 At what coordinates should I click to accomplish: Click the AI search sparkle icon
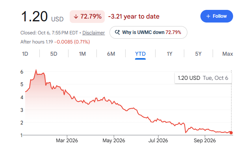click(117, 32)
